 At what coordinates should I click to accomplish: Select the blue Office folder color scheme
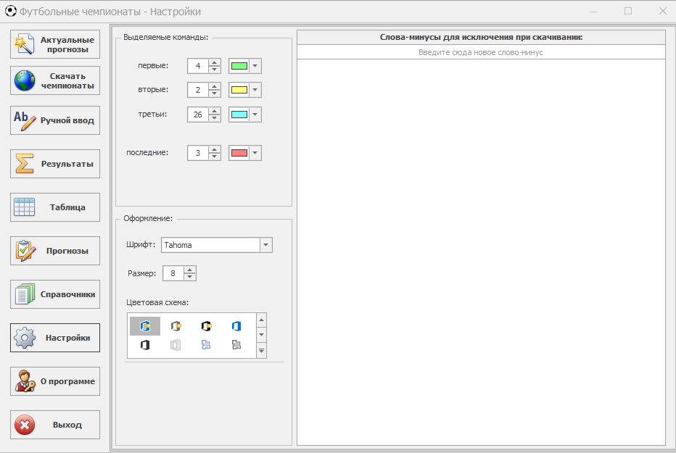coord(145,326)
